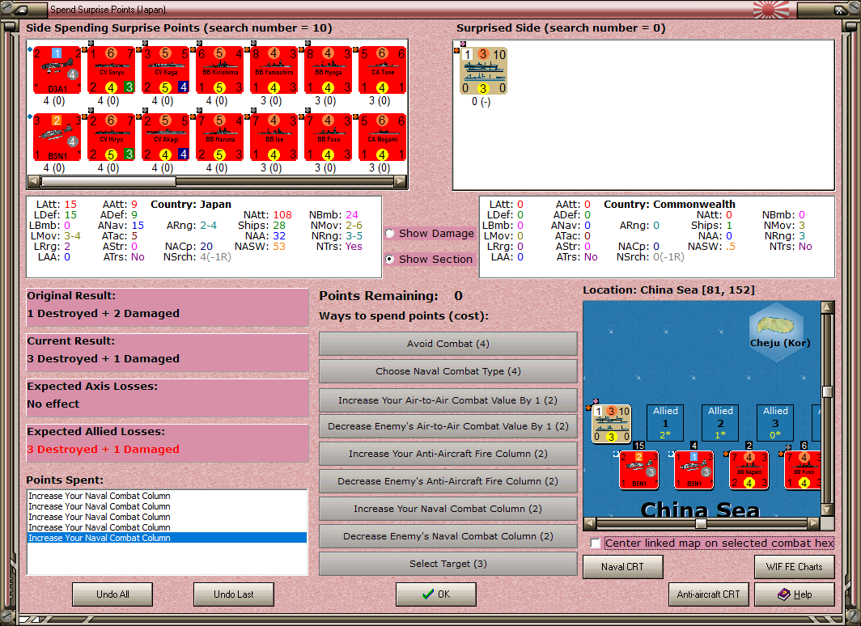Screen dimensions: 861x626
Task: Select the BB Hyuga battleship counter
Action: tap(329, 70)
